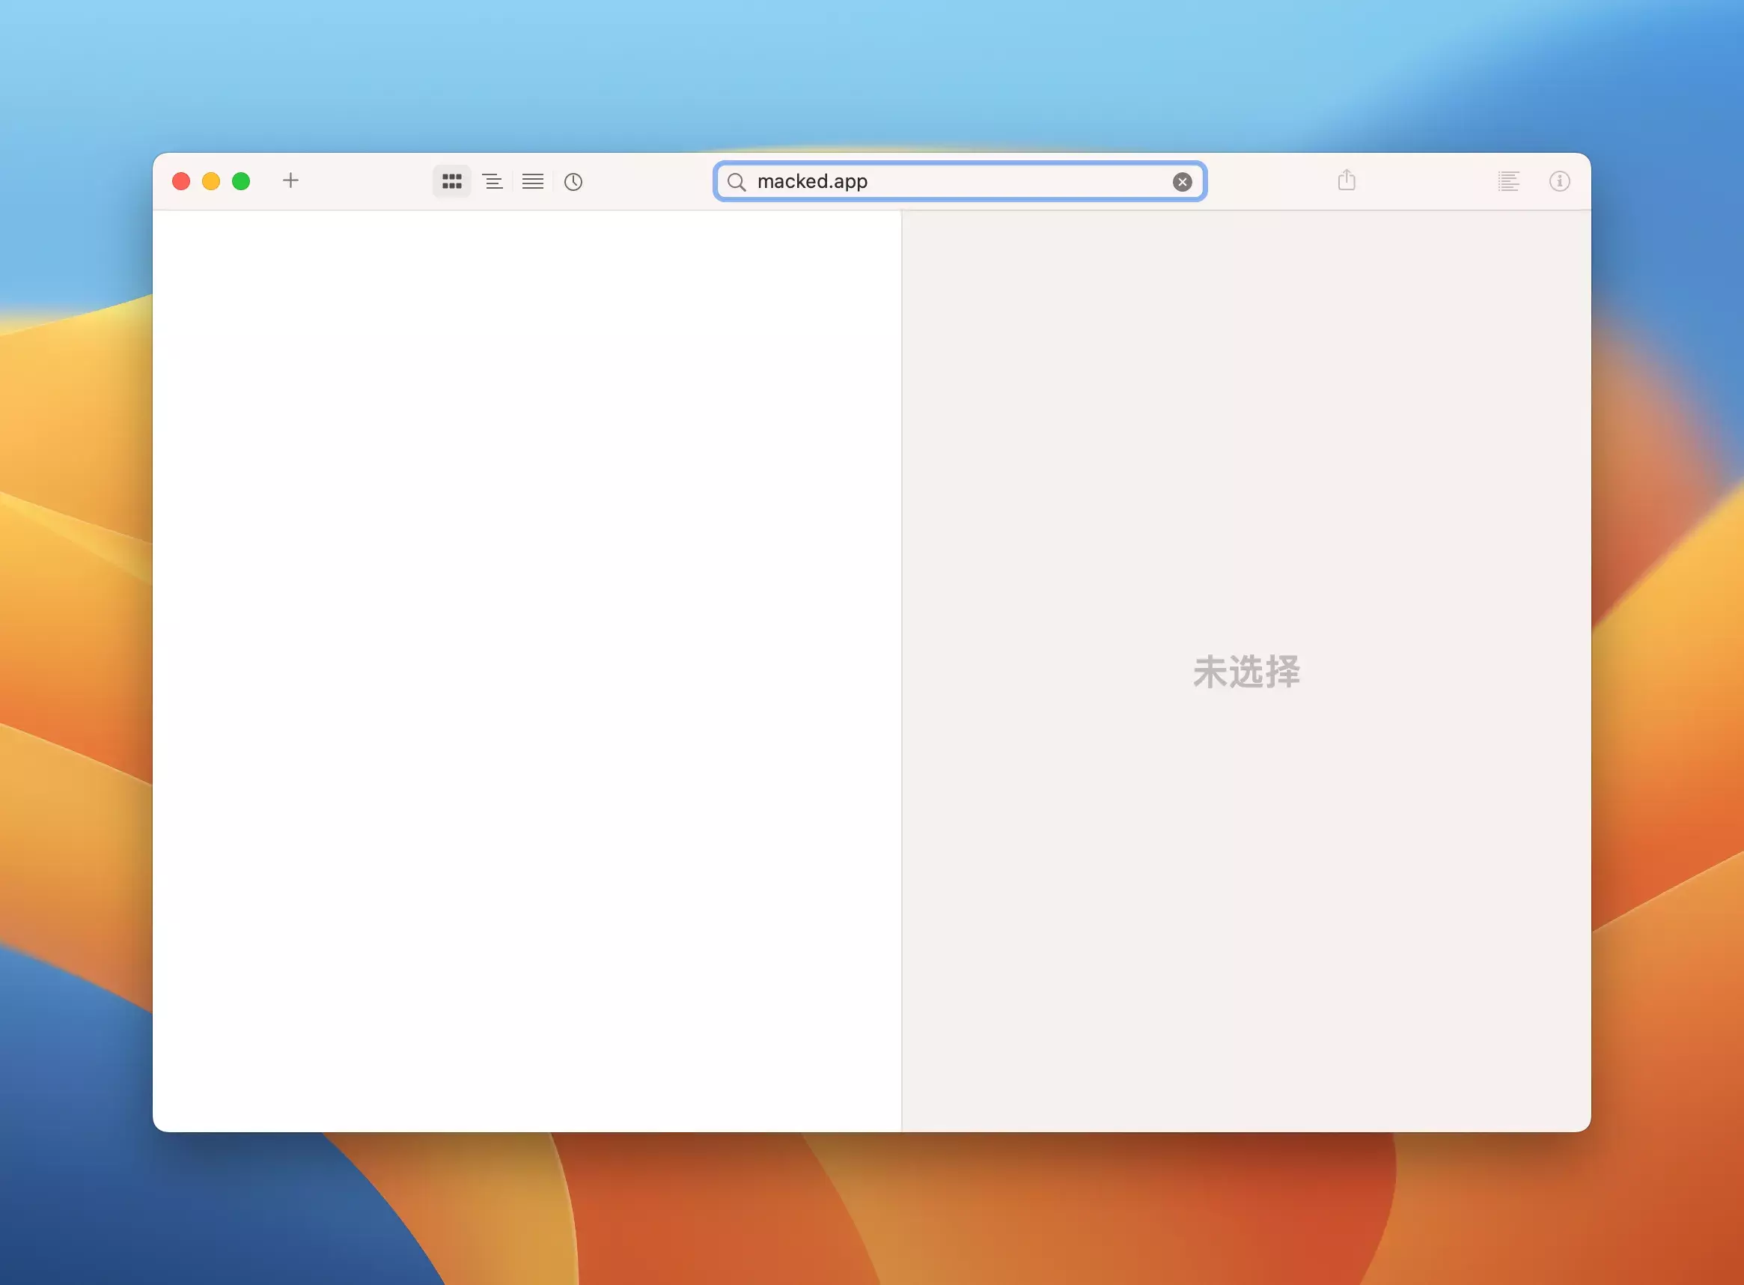Maximize the window with green button
1744x1285 pixels.
point(241,181)
